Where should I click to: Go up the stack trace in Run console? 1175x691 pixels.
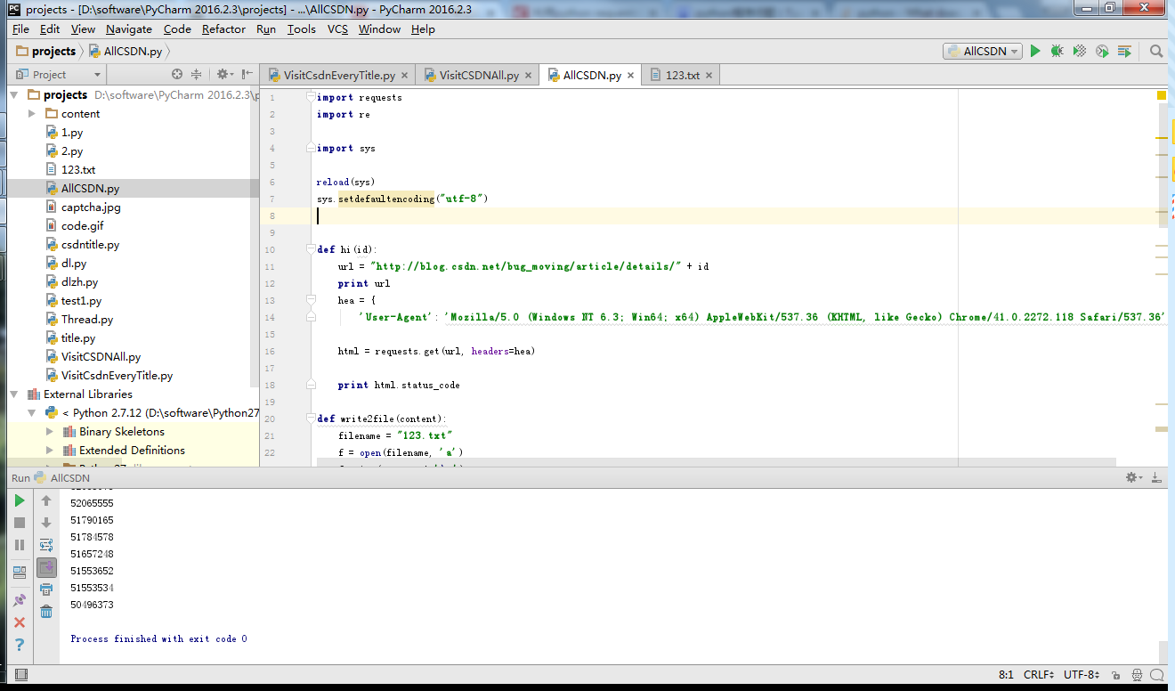pos(46,501)
